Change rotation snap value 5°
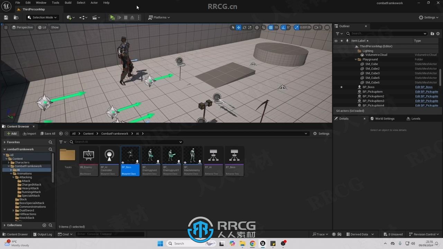 tap(288, 27)
